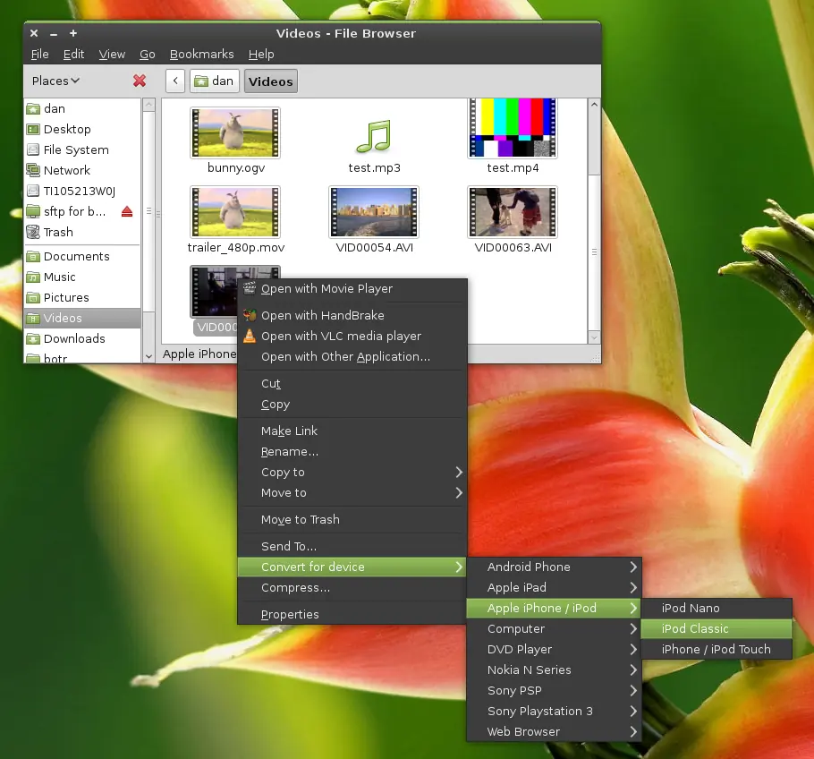Open the Bookmarks menu
Image resolution: width=814 pixels, height=759 pixels.
[x=201, y=54]
